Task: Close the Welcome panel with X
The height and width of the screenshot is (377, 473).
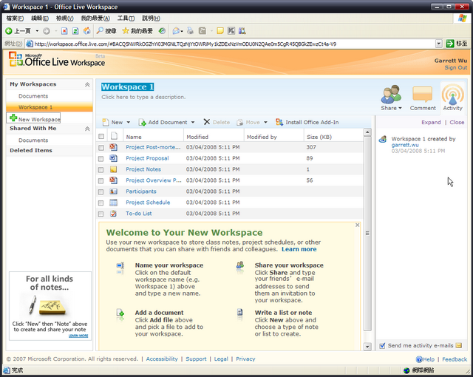Action: 358,225
